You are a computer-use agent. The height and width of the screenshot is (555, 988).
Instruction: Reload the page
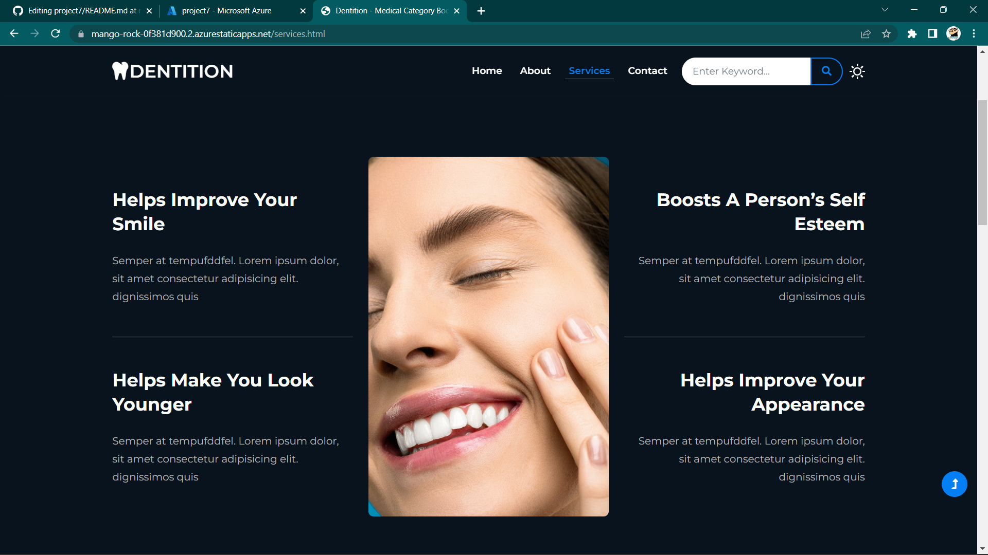[x=56, y=34]
